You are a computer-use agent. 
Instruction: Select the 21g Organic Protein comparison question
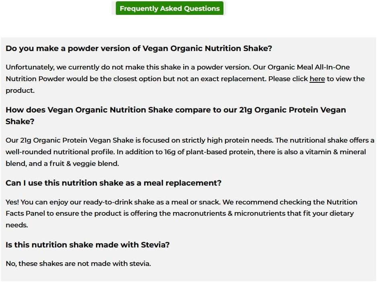(175, 110)
